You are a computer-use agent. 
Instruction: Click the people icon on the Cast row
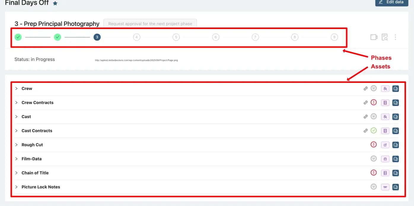pos(385,117)
